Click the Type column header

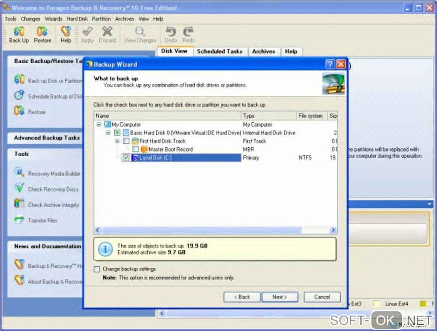point(269,116)
